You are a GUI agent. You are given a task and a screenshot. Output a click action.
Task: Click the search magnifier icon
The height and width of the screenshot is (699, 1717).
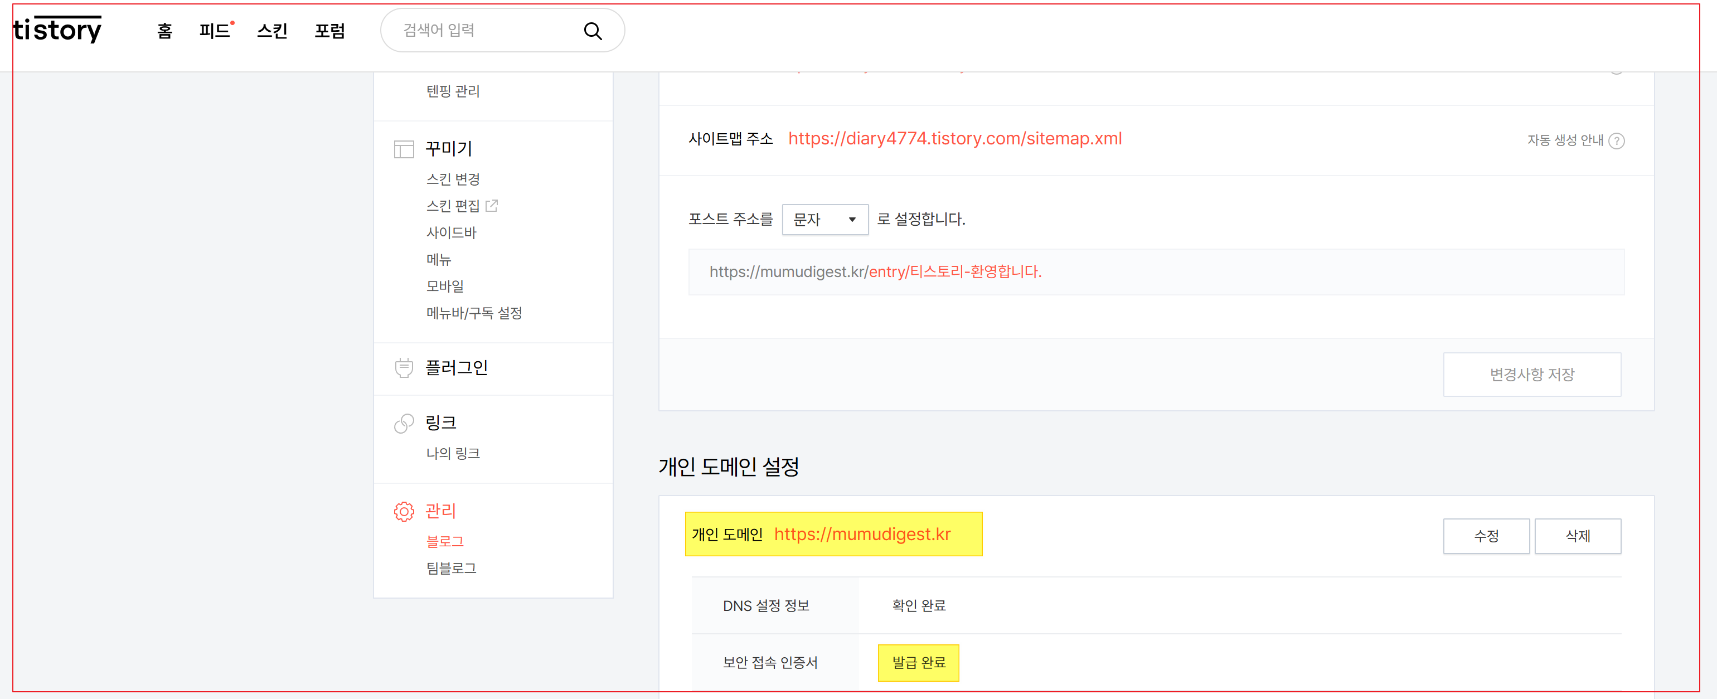point(593,31)
